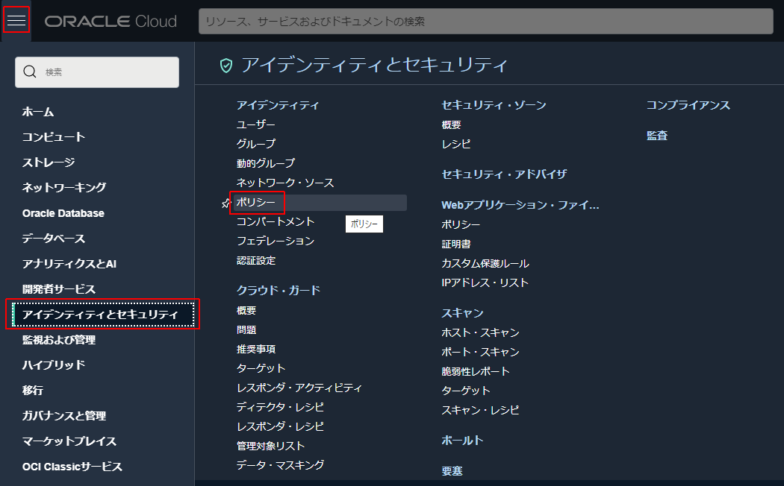Image resolution: width=784 pixels, height=486 pixels.
Task: Open セキュリティ・アドバイザ link
Action: [x=504, y=174]
